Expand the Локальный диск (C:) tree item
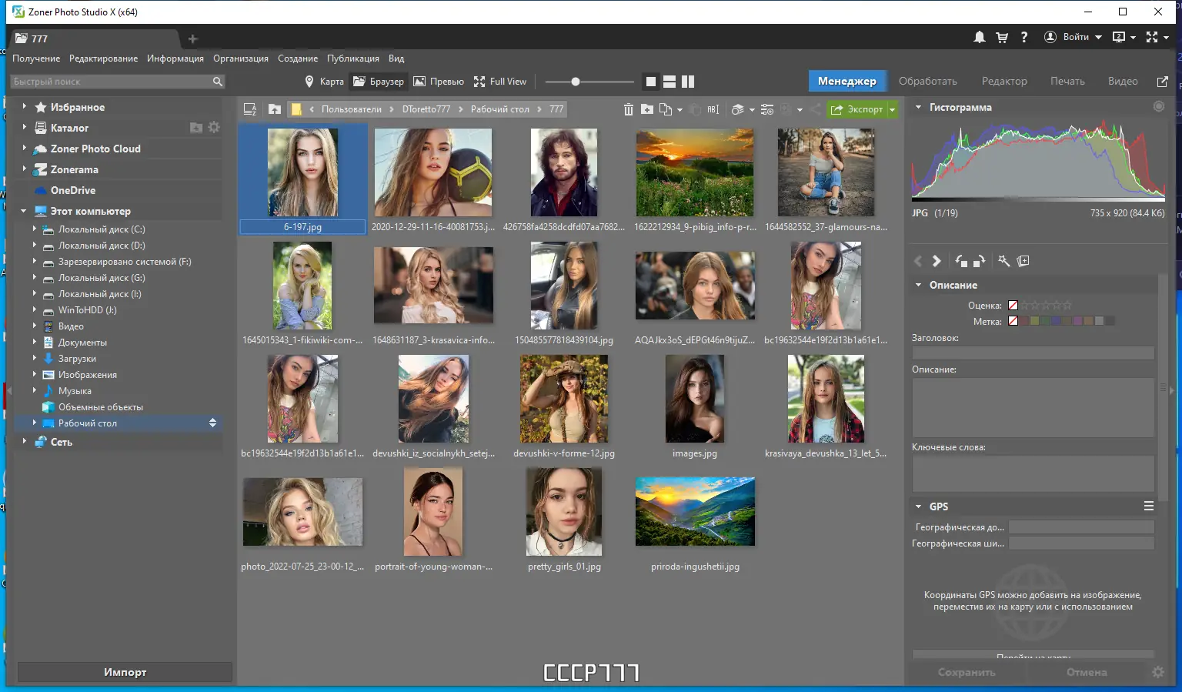 coord(34,229)
